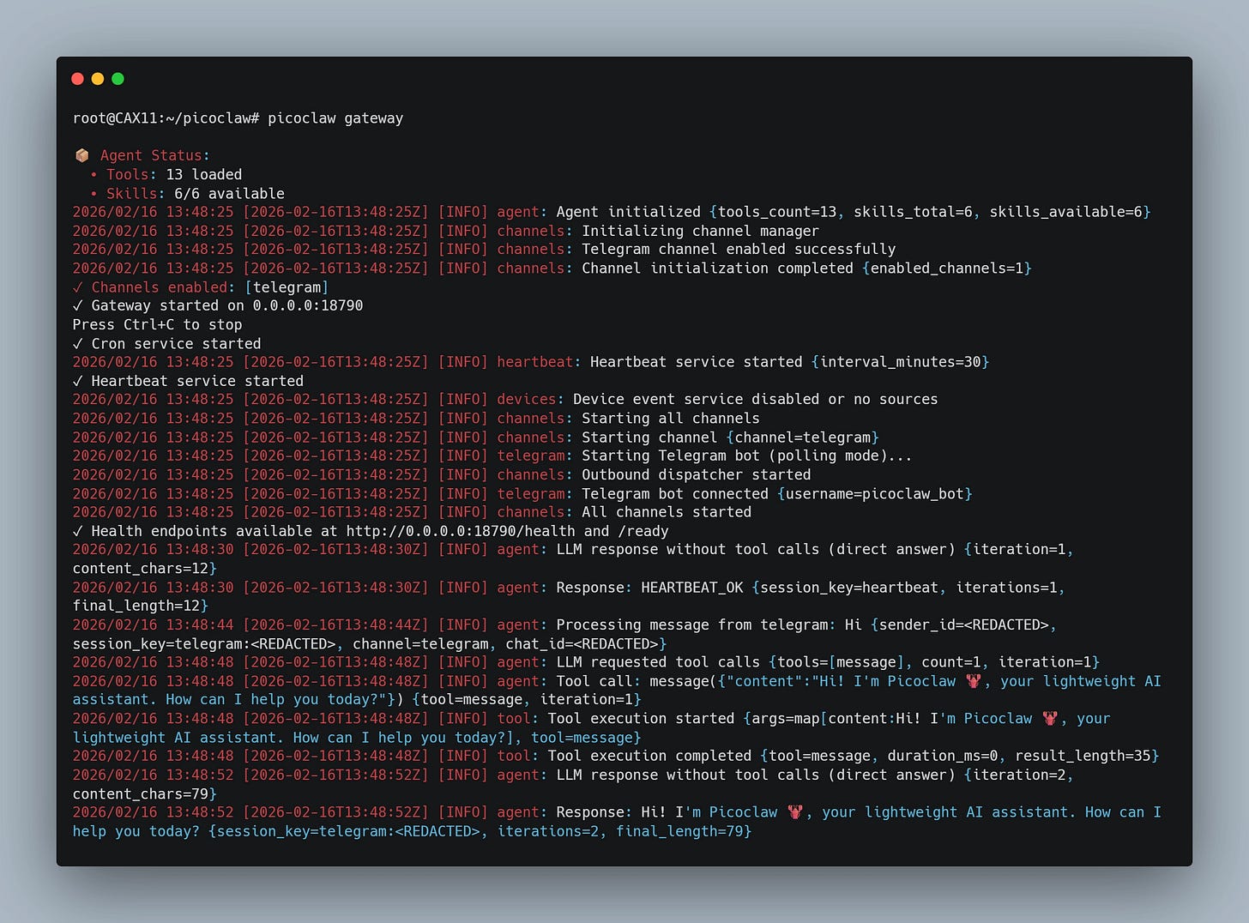Select the "{iteration=2," value
Screen dimensions: 1249x923
[x=1019, y=775]
